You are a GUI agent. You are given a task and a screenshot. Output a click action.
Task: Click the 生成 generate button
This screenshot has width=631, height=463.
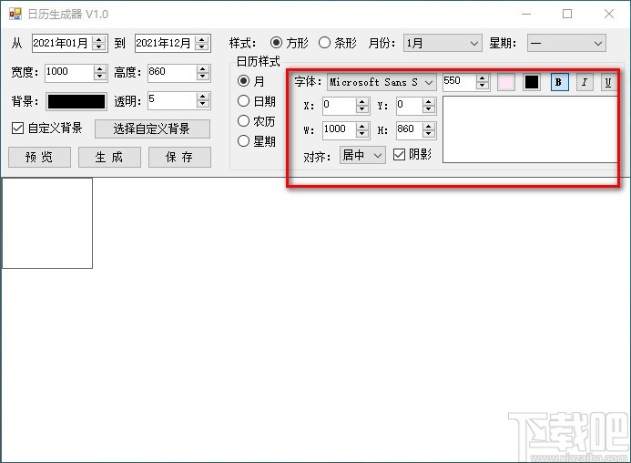[109, 157]
